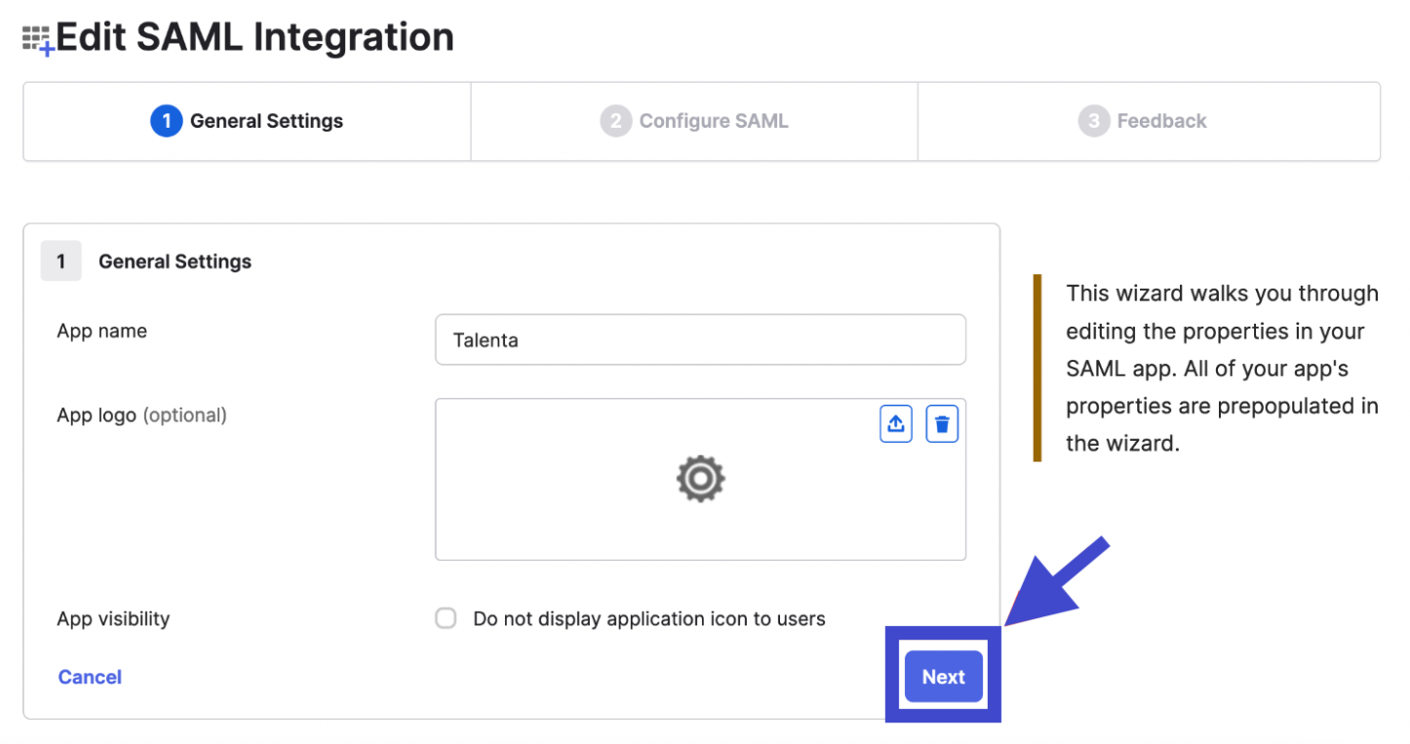Viewport: 1410px width, 744px height.
Task: Enable the app visibility checkbox
Action: point(446,618)
